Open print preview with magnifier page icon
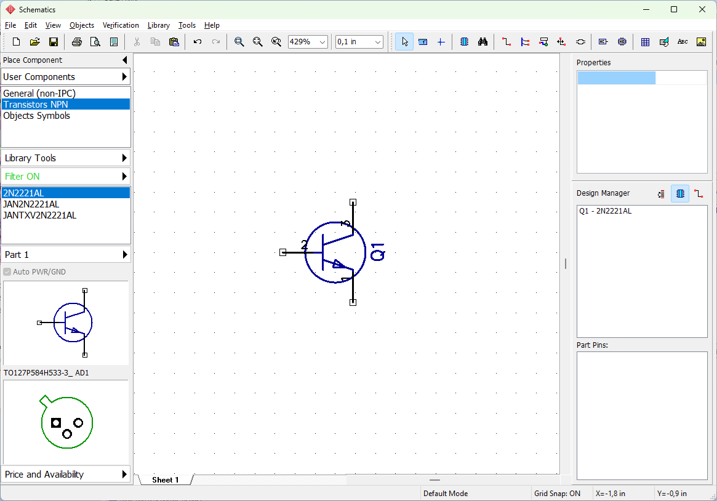 pyautogui.click(x=95, y=42)
